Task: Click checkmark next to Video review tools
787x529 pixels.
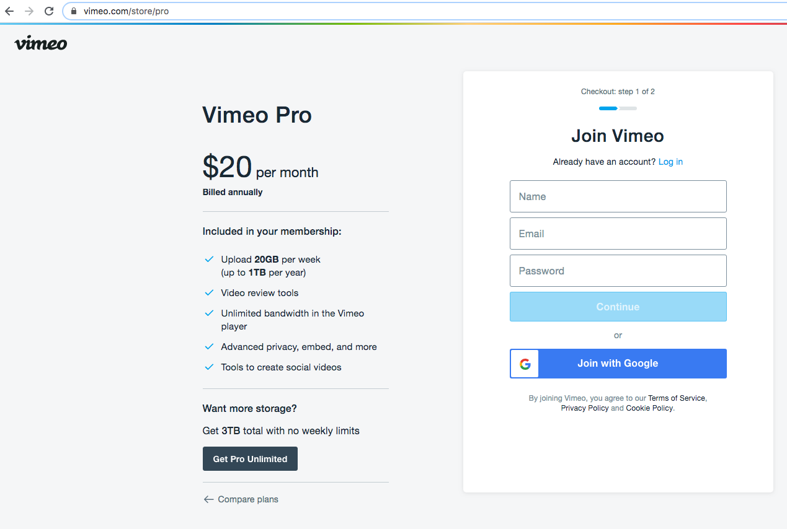Action: (209, 292)
